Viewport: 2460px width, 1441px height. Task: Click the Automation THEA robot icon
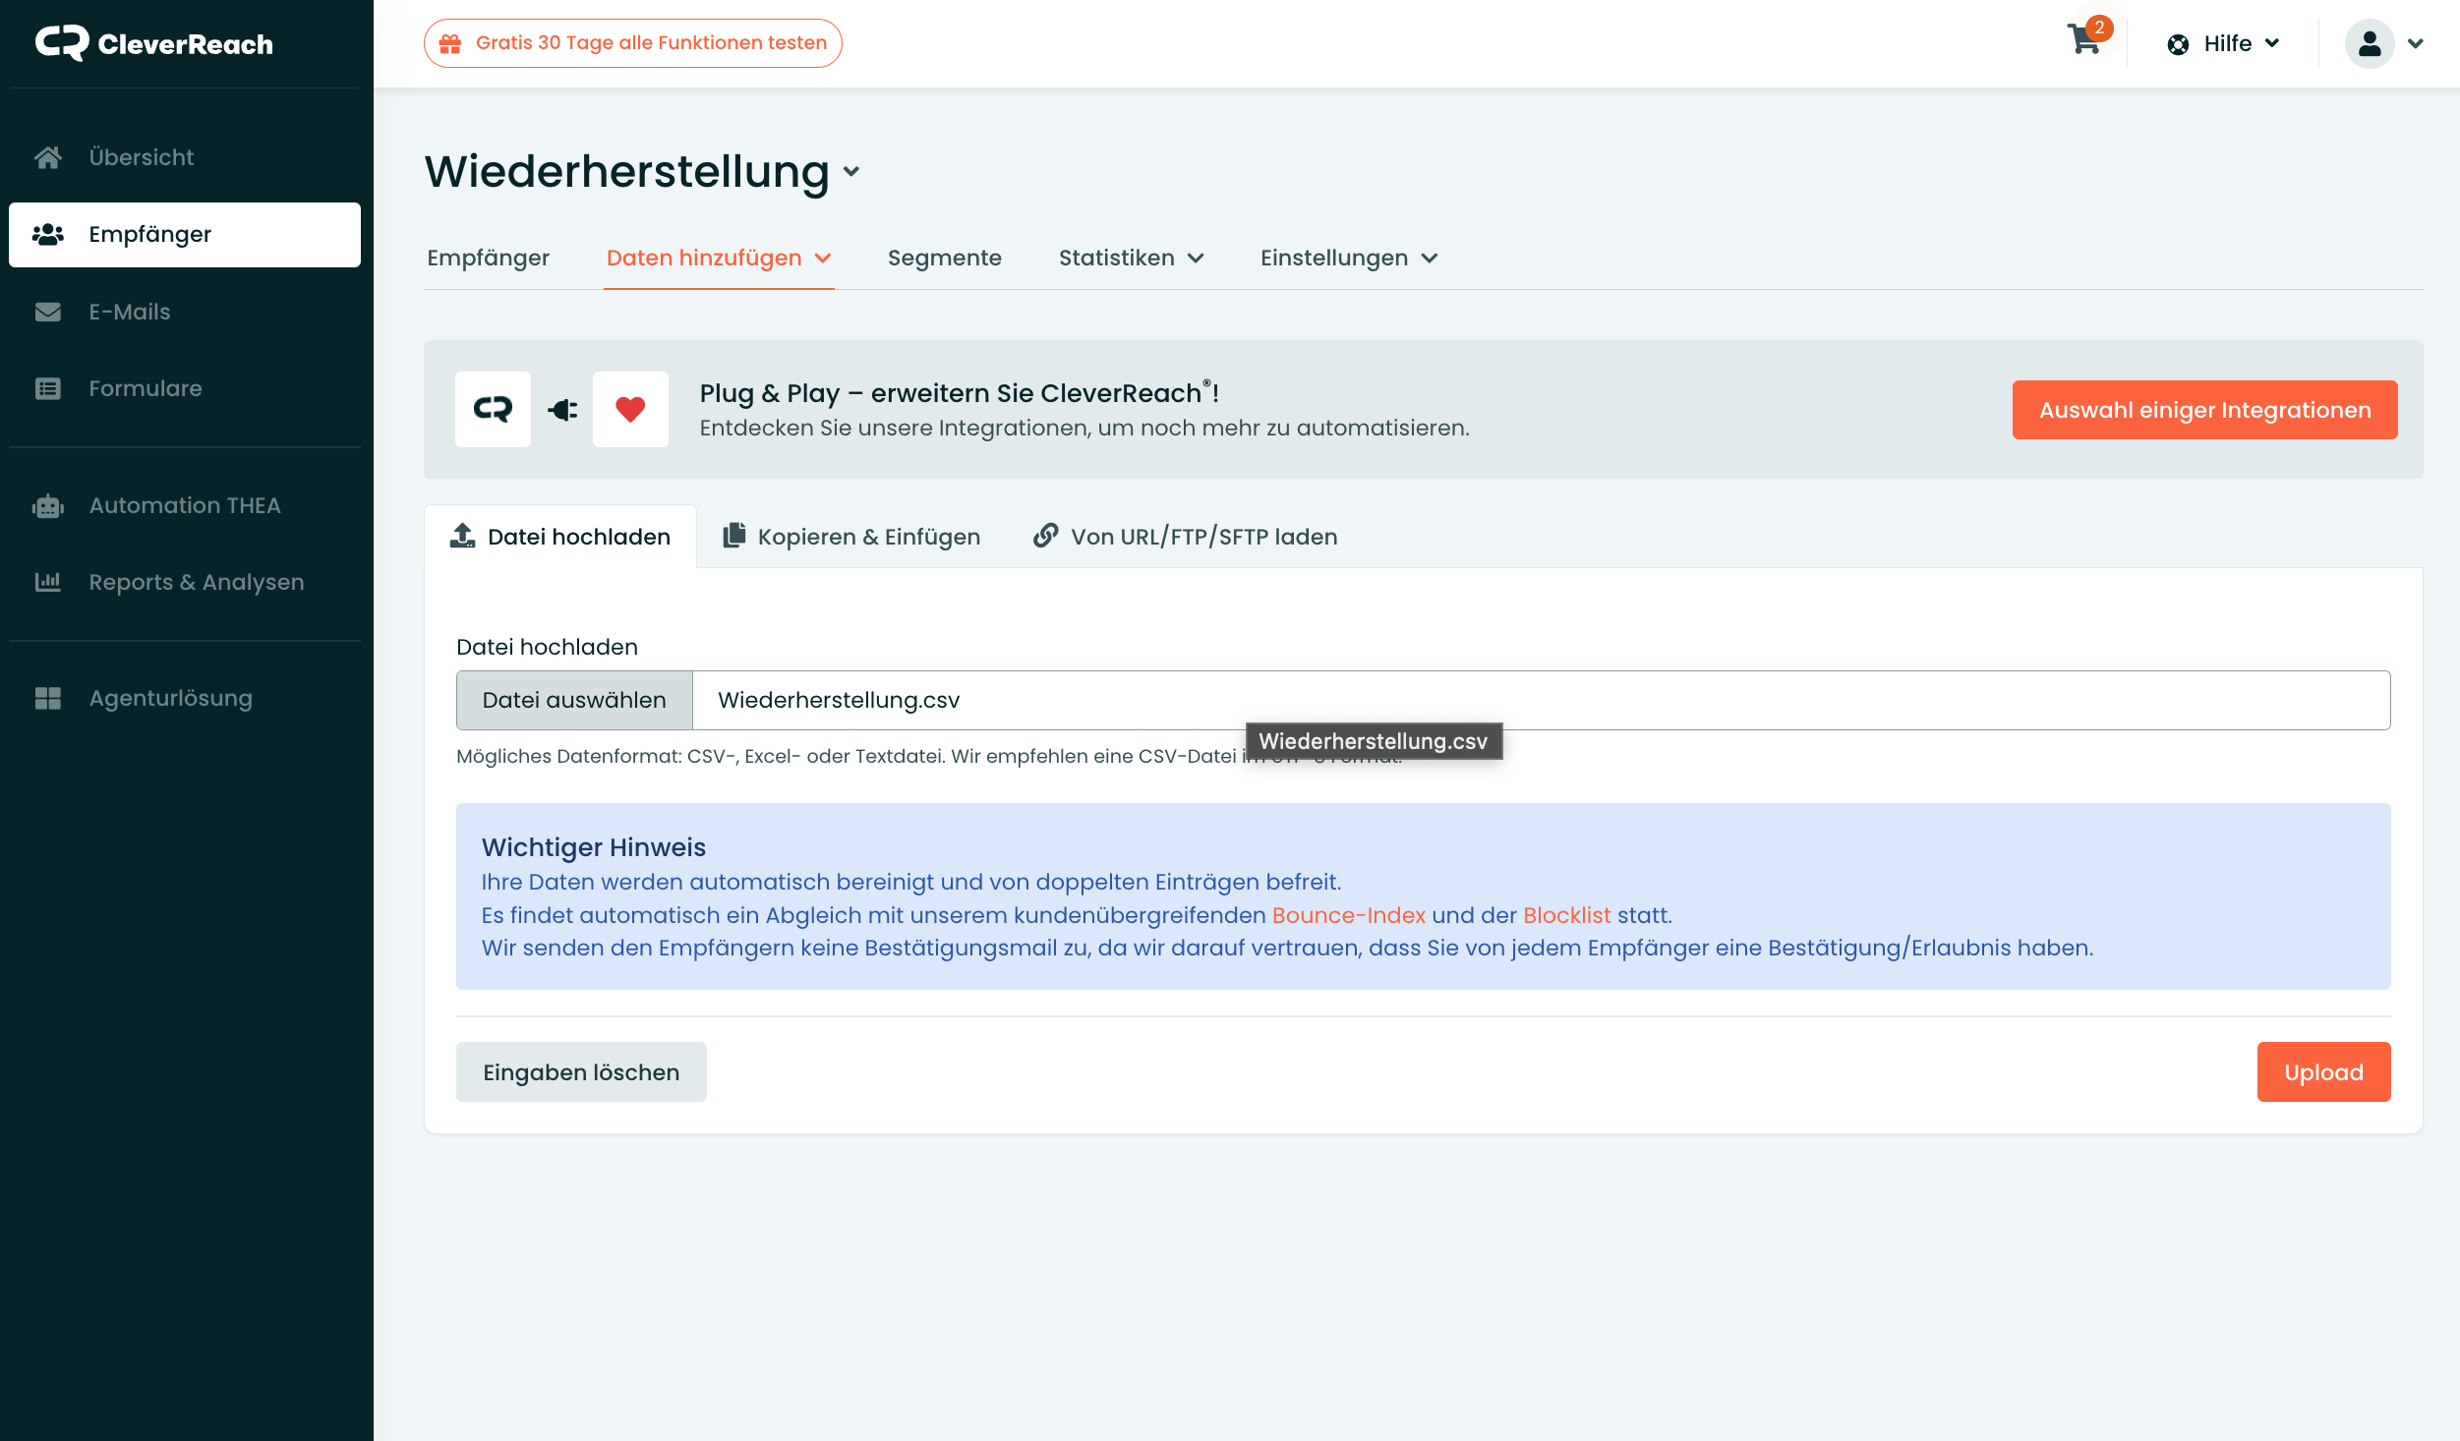[48, 505]
